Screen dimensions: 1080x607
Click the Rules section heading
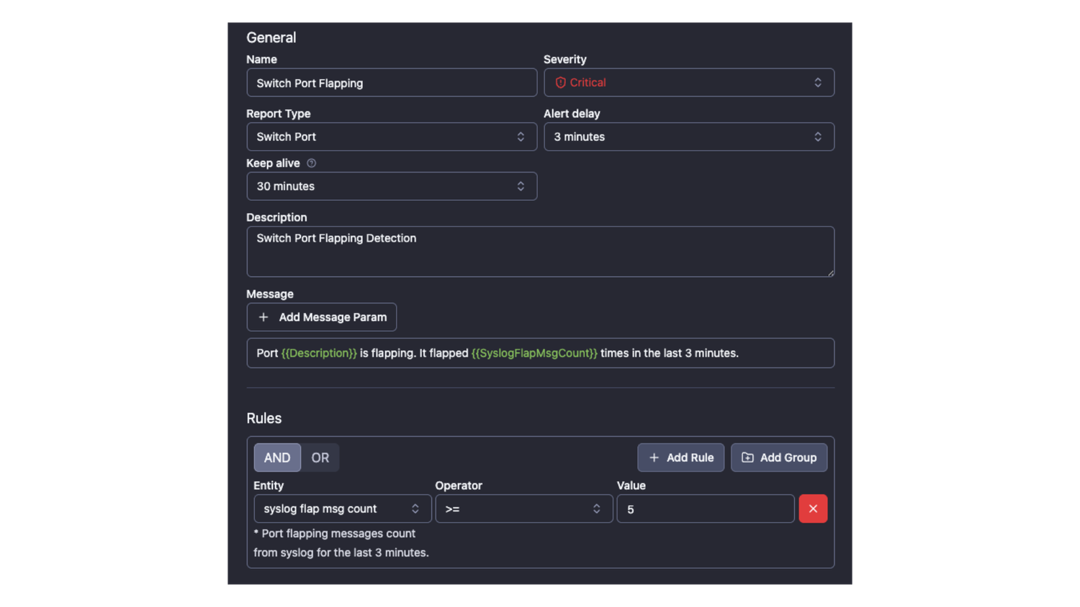point(264,419)
